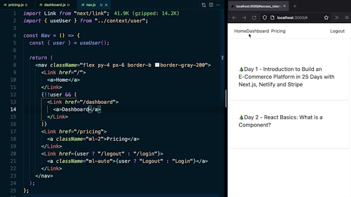351x197 pixels.
Task: Open the Pricing link in navbar
Action: (x=278, y=31)
